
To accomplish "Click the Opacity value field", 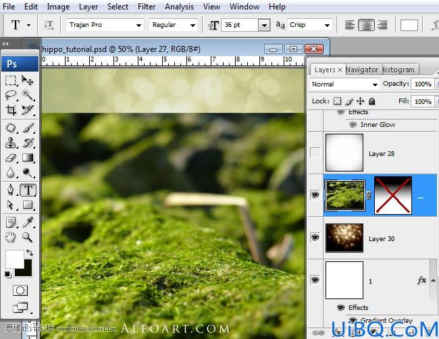I will [x=423, y=84].
